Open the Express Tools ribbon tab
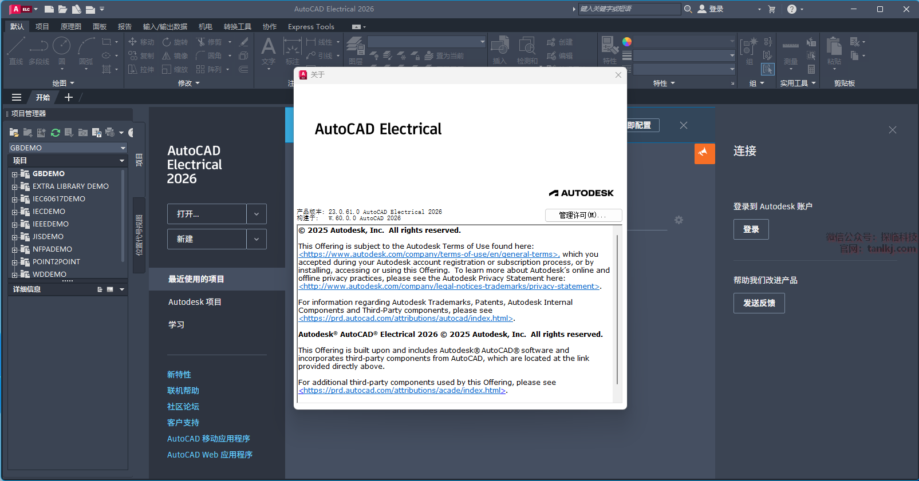The height and width of the screenshot is (481, 919). click(311, 27)
